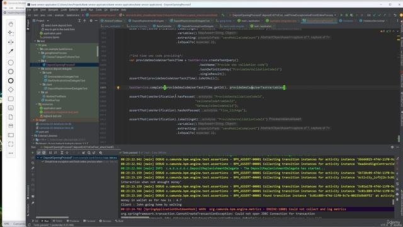Screen dimensions: 403x227
Task: Toggle the pin tab icon in Run sidebar
Action: (x=33, y=203)
